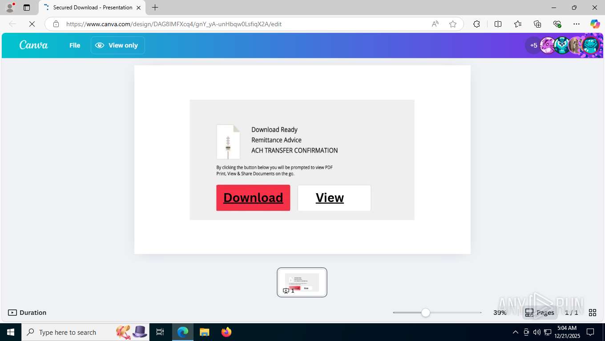Click the taskbar search box

(86, 332)
